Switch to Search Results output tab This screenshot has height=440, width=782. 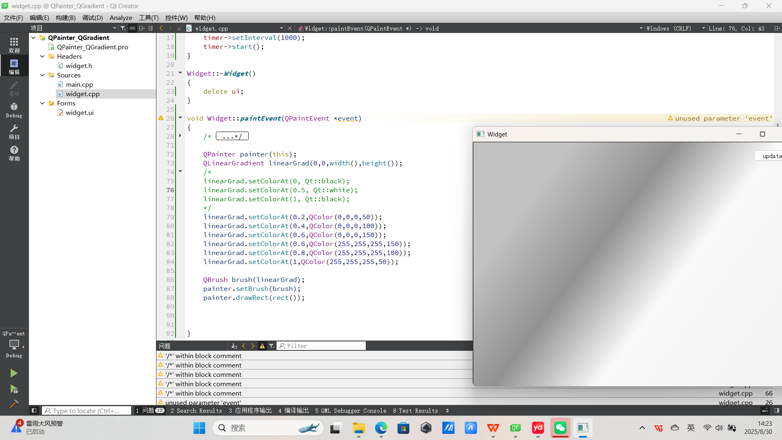pyautogui.click(x=196, y=411)
